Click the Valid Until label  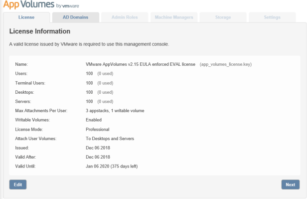[x=25, y=166]
